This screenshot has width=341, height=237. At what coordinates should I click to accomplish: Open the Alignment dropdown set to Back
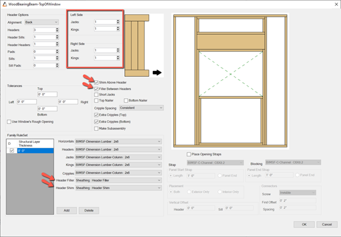[x=42, y=22]
